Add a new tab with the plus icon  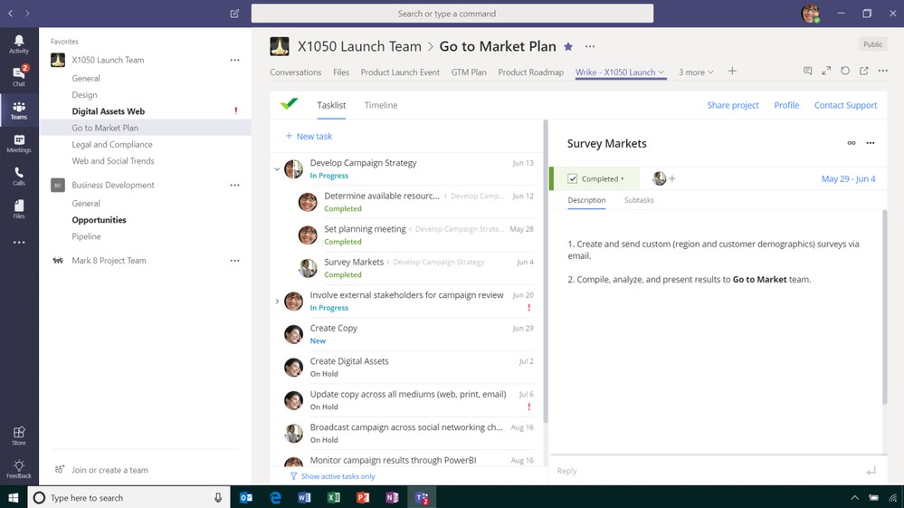tap(732, 71)
